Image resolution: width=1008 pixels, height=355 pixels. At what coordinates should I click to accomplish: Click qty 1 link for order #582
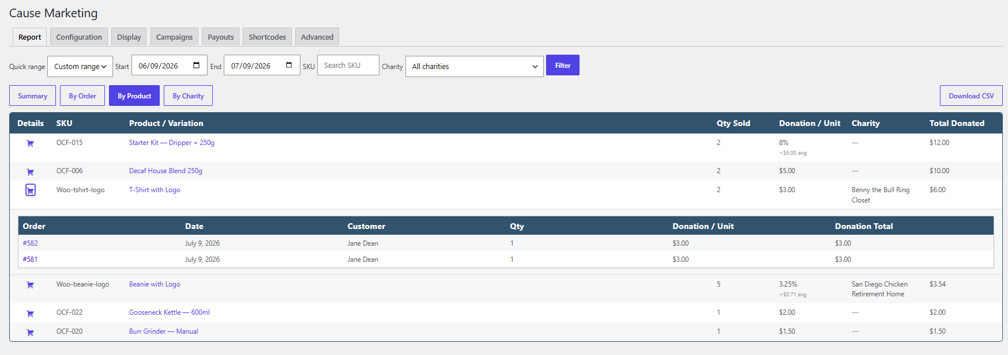point(511,243)
